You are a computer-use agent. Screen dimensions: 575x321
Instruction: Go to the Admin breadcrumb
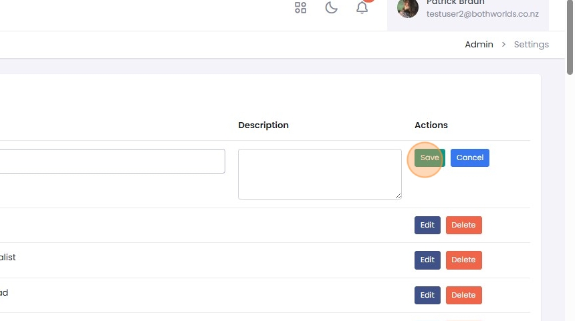click(479, 45)
